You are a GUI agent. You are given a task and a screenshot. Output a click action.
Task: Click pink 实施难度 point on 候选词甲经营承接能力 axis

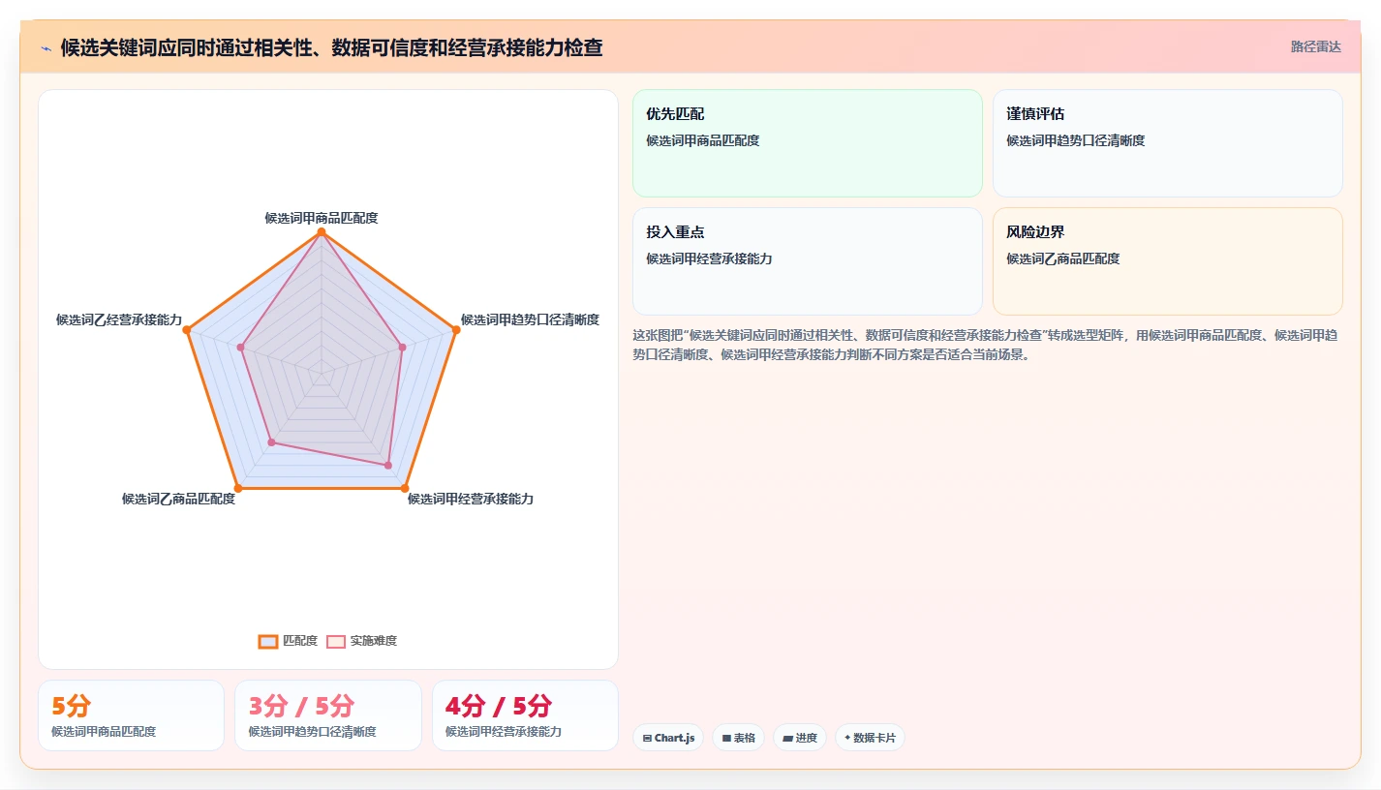tap(388, 466)
